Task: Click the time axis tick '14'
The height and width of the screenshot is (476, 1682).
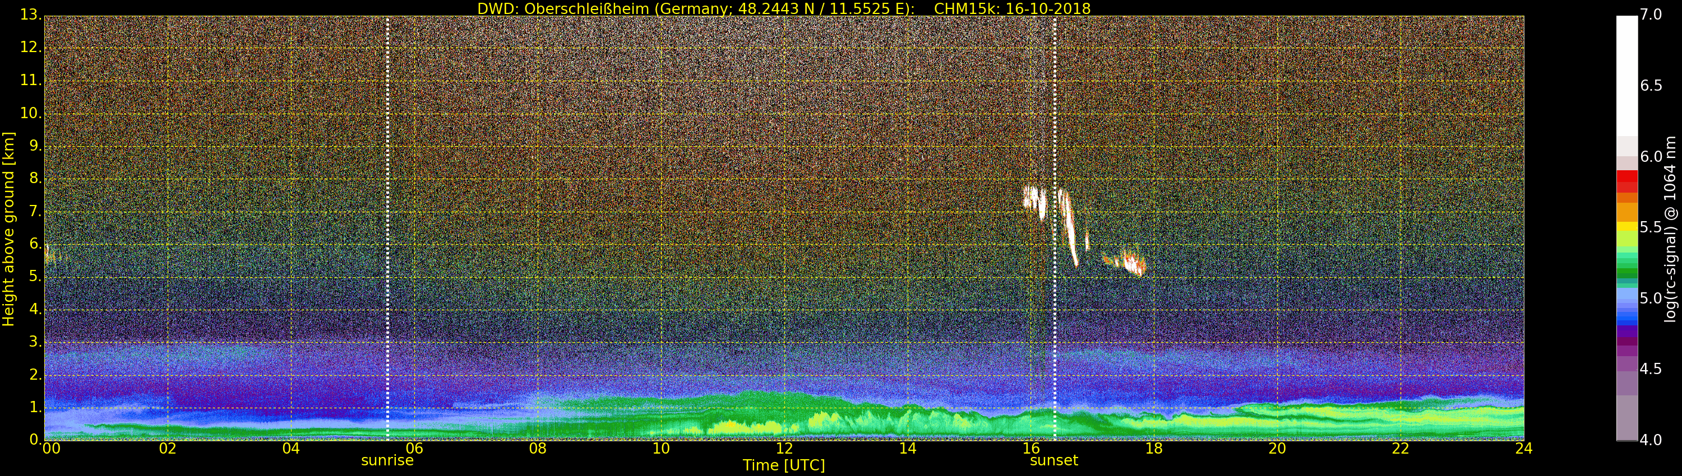Action: [908, 448]
